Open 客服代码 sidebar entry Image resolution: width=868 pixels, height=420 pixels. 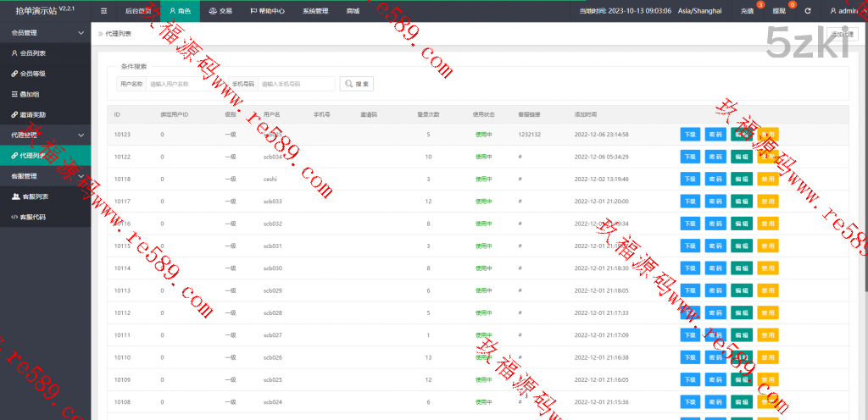(34, 217)
